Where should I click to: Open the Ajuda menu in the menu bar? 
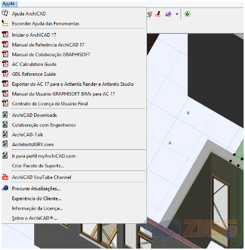[9, 4]
